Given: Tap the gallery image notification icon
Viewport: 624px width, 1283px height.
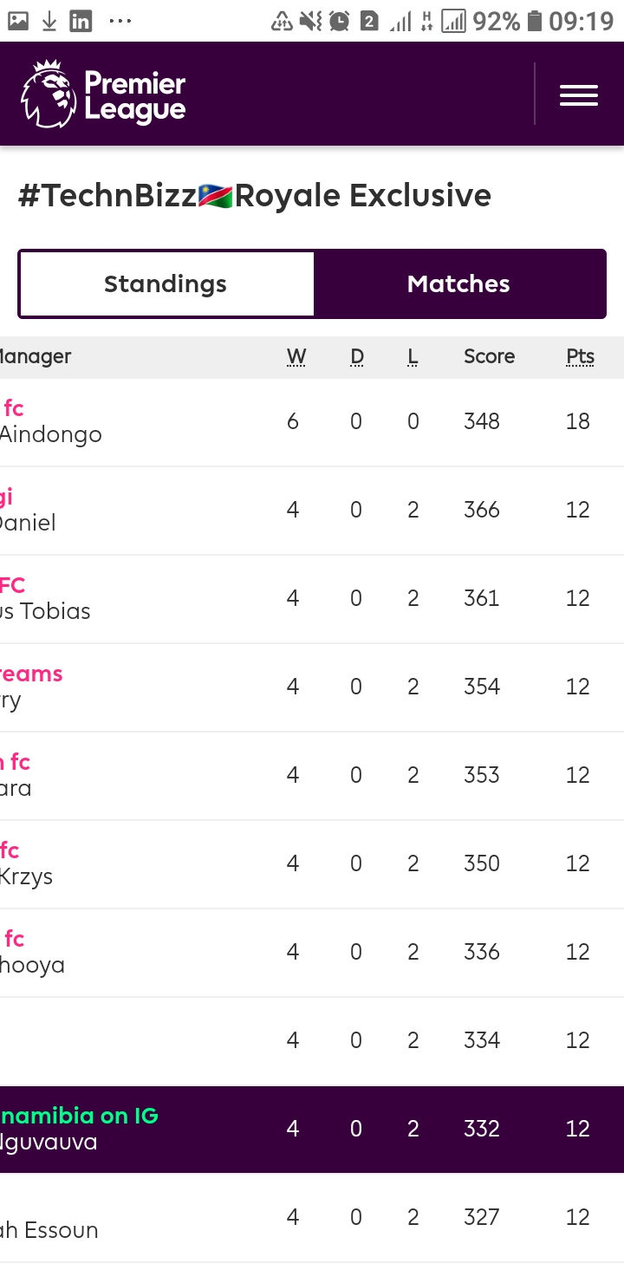Looking at the screenshot, I should click(x=18, y=21).
